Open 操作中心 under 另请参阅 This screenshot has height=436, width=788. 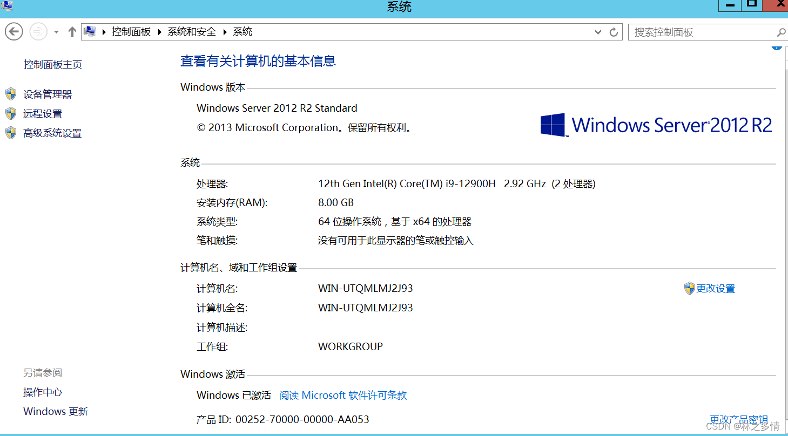tap(43, 392)
